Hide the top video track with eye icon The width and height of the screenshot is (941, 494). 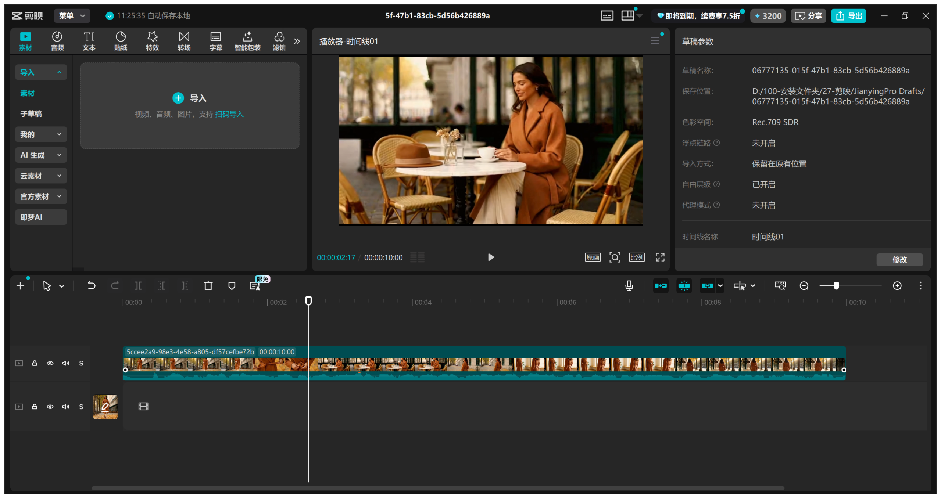50,363
